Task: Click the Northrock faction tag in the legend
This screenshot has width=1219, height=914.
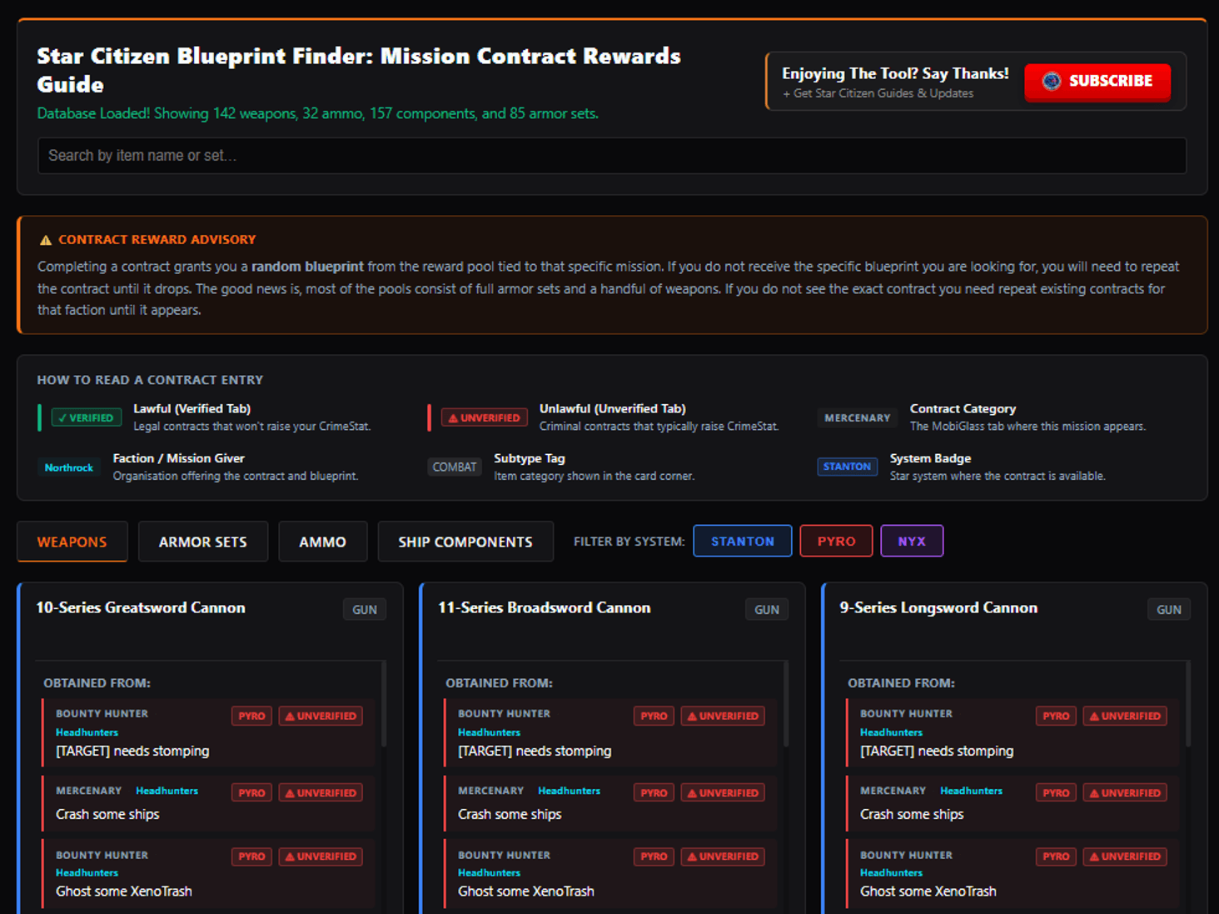Action: 69,467
